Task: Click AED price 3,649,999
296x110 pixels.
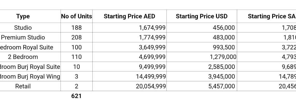Action: [x=152, y=47]
